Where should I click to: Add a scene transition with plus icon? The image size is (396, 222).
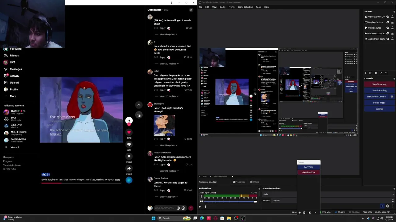click(382, 206)
